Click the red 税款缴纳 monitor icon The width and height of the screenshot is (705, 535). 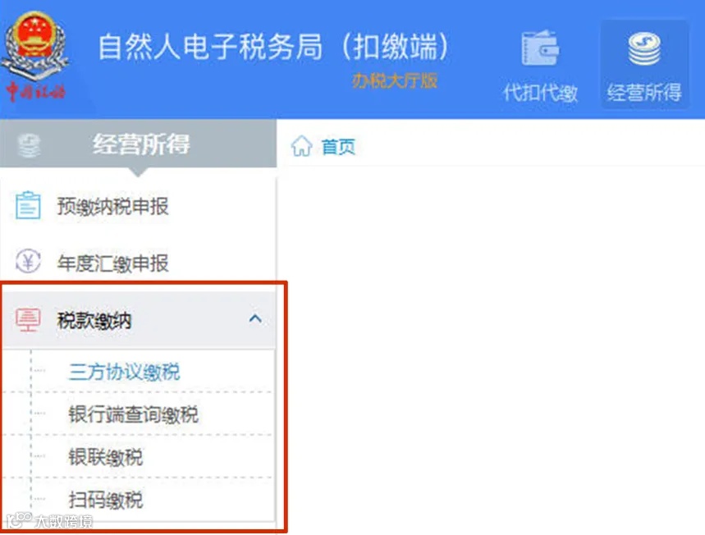[28, 320]
